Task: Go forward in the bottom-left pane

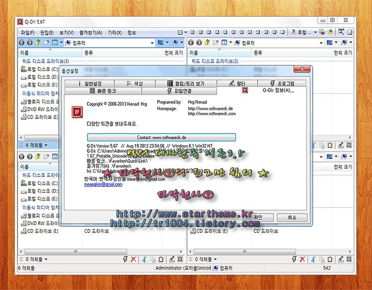Action: click(29, 157)
